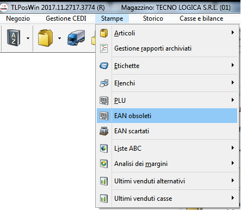Click the Etichette label icon
This screenshot has width=241, height=210.
coord(104,66)
